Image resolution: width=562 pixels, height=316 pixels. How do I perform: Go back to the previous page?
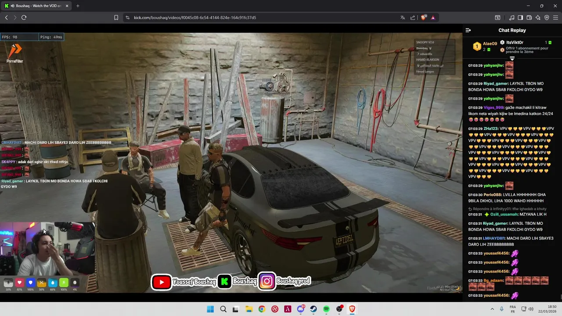pos(6,18)
